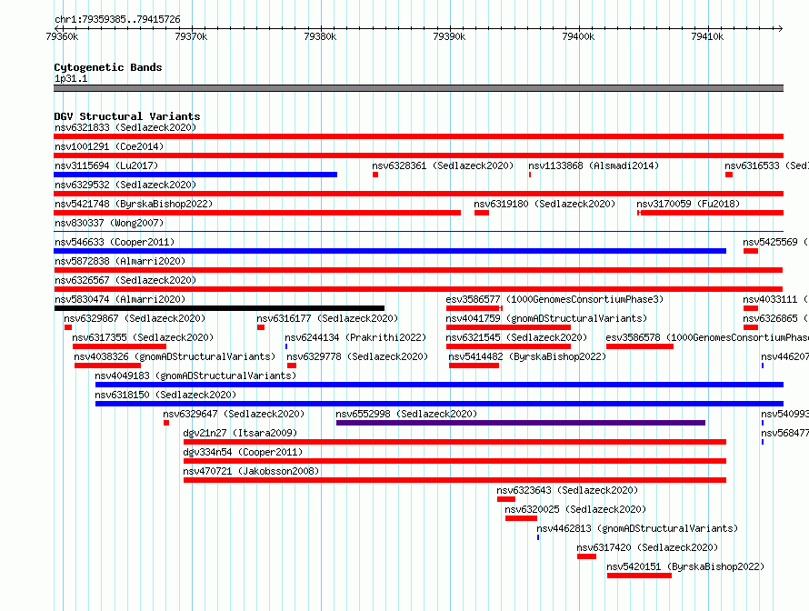
Task: Click the nsv6321833 (Sedlazeck2020) variant label
Action: (125, 127)
